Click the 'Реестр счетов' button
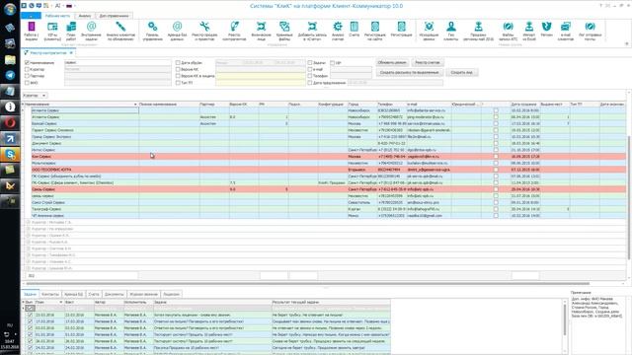The image size is (632, 355). click(428, 63)
